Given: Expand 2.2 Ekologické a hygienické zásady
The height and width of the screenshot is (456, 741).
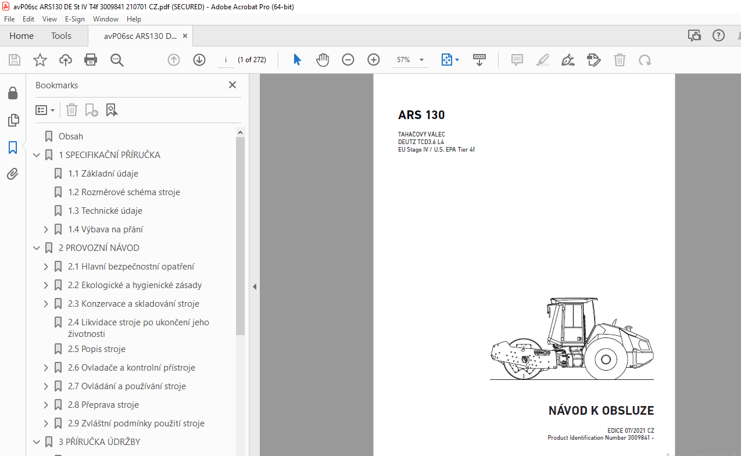Looking at the screenshot, I should pyautogui.click(x=46, y=285).
